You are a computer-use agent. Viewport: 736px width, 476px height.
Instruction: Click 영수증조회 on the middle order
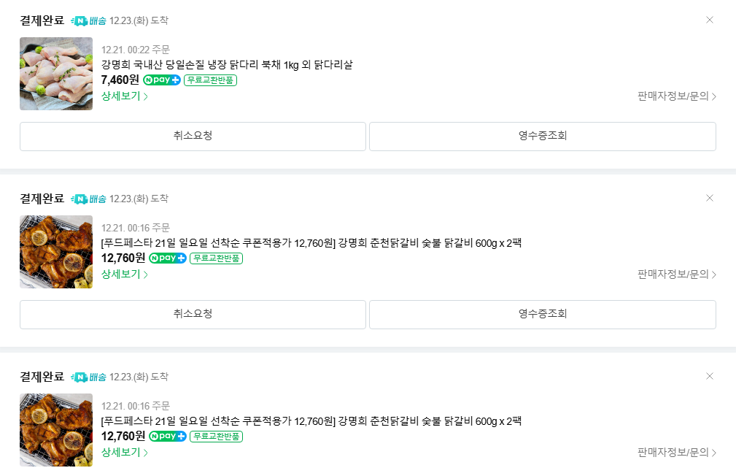543,314
